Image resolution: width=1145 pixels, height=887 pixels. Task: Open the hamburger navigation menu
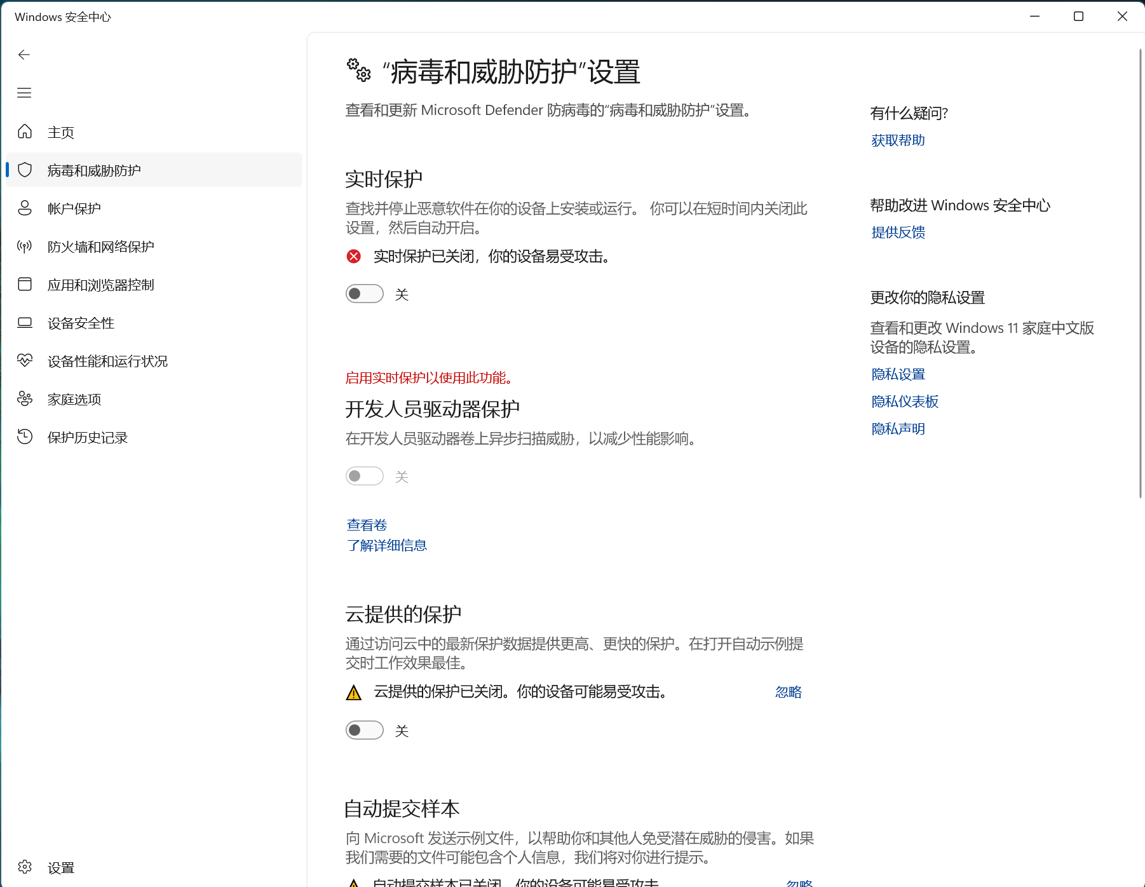pyautogui.click(x=24, y=93)
